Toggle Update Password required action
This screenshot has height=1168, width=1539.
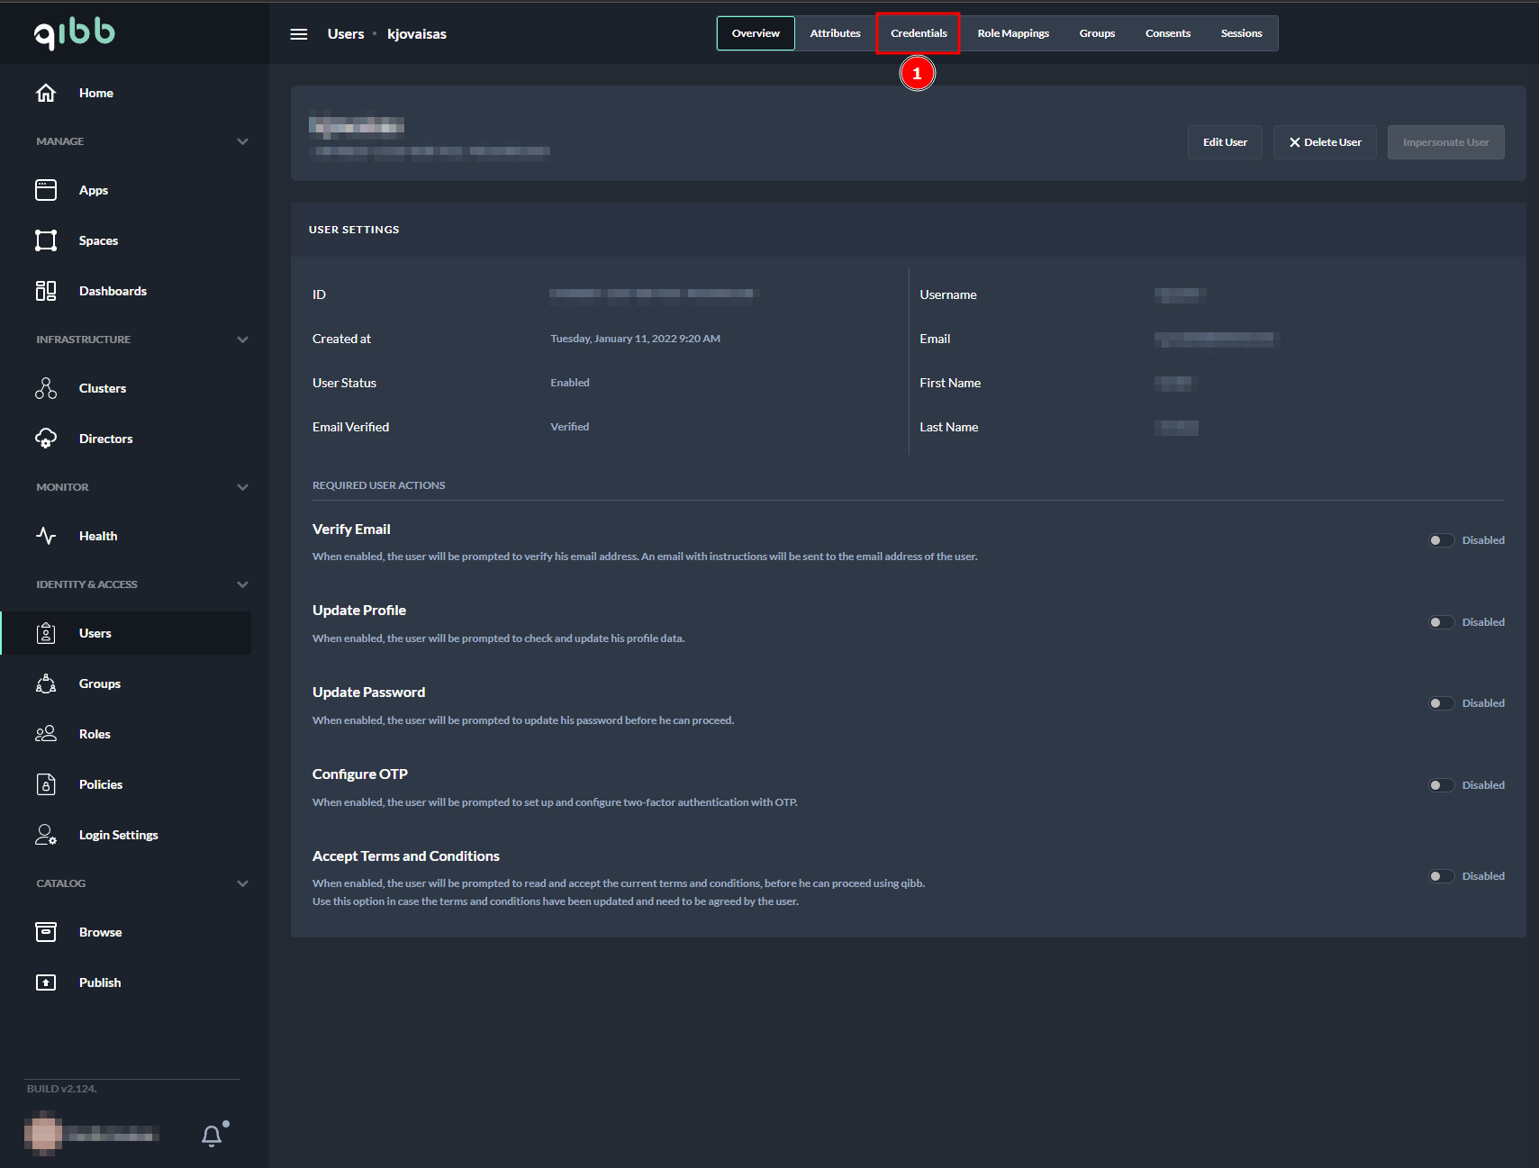(1441, 703)
